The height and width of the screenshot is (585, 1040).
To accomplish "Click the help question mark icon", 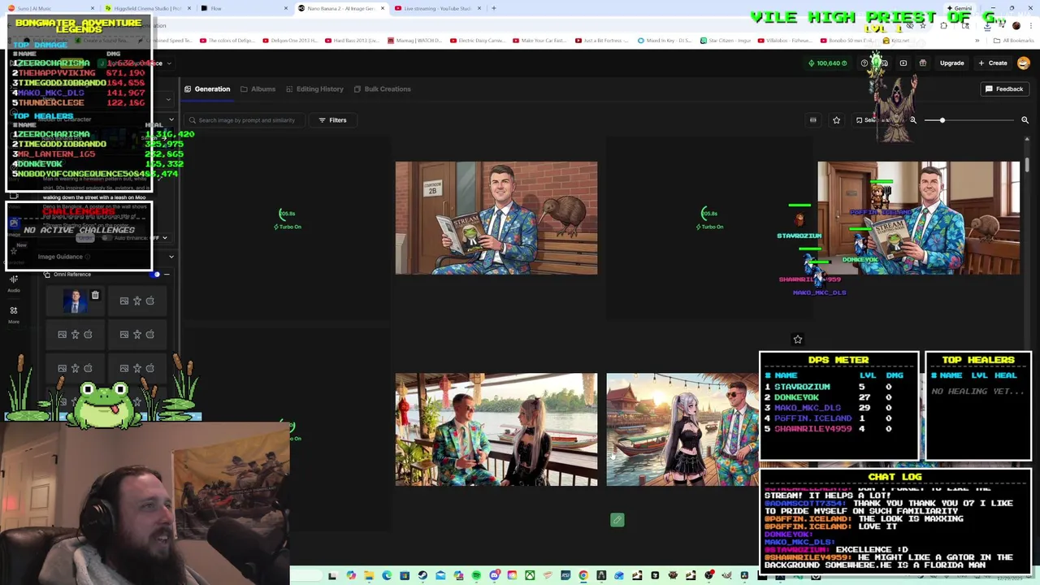I will 864,63.
